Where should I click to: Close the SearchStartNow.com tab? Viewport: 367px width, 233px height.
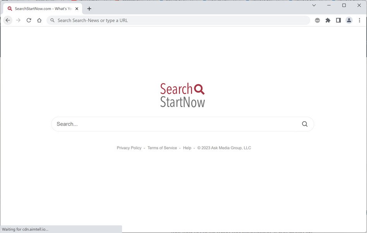pyautogui.click(x=77, y=9)
